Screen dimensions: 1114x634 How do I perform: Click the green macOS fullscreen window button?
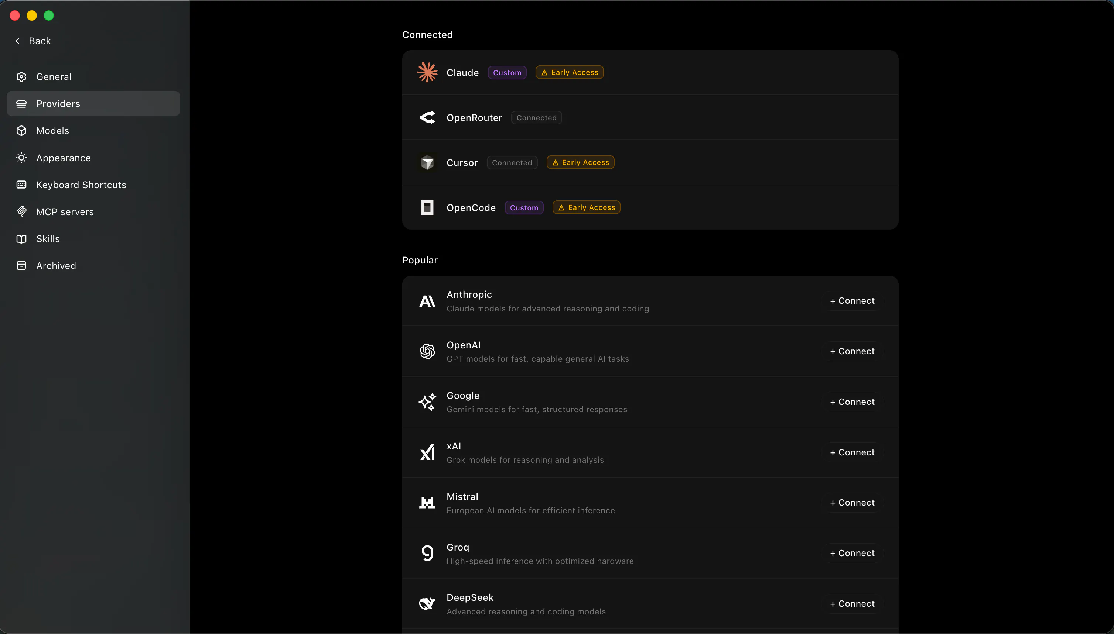tap(49, 15)
